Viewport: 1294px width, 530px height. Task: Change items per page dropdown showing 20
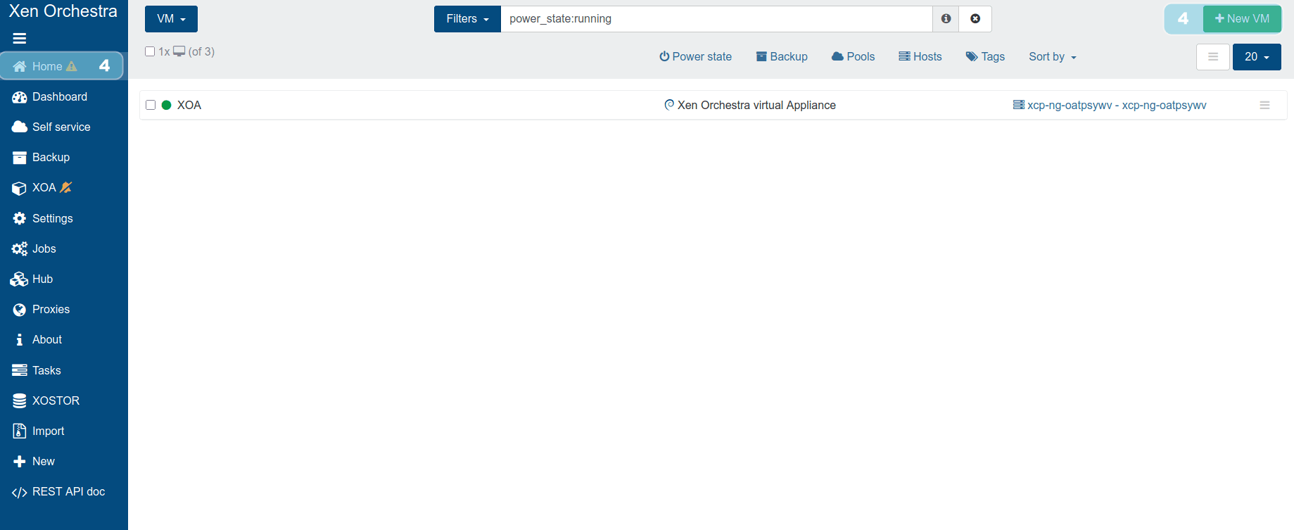pos(1257,57)
